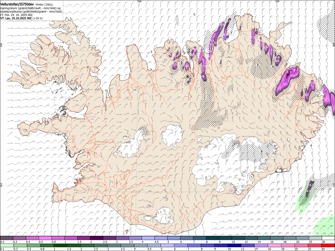The width and height of the screenshot is (335, 251).
Task: Click the 'rigning/skúrir' legend description line
Action: coord(31,8)
